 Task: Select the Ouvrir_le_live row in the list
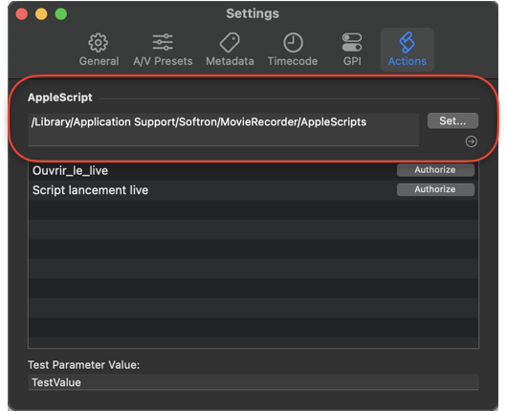[x=253, y=170]
